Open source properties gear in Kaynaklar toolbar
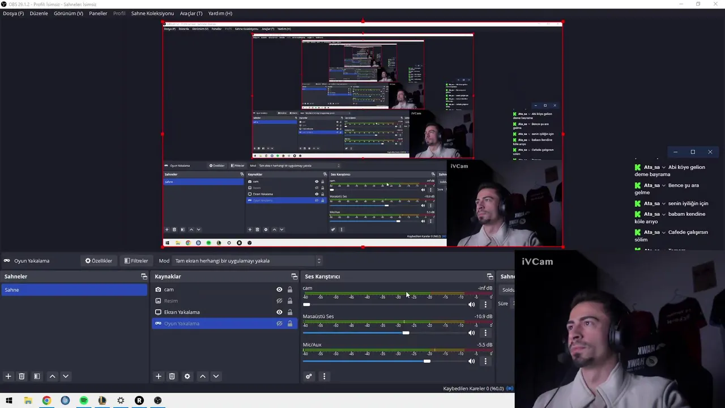The image size is (725, 408). tap(187, 376)
